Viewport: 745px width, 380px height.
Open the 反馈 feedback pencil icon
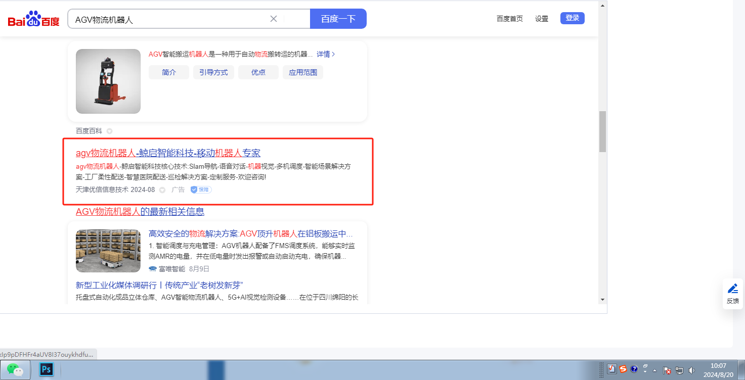coord(732,289)
